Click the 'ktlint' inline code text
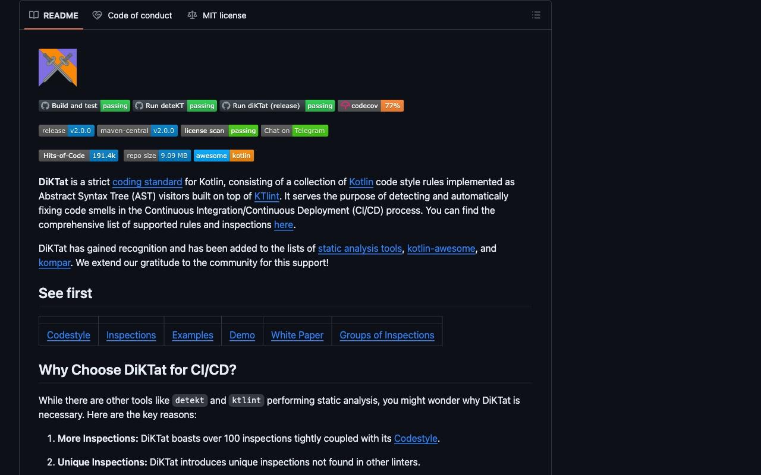This screenshot has width=761, height=475. tap(246, 400)
